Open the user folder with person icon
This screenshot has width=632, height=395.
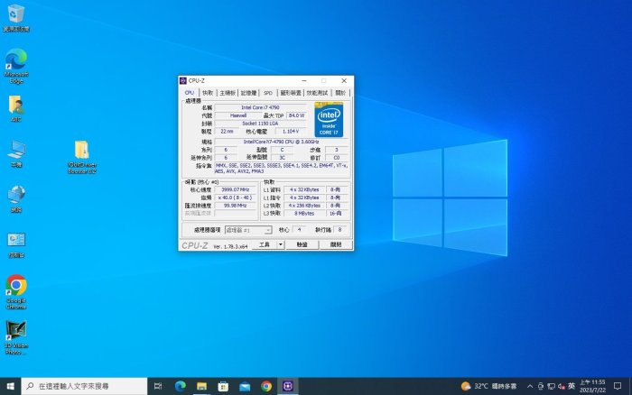point(16,108)
